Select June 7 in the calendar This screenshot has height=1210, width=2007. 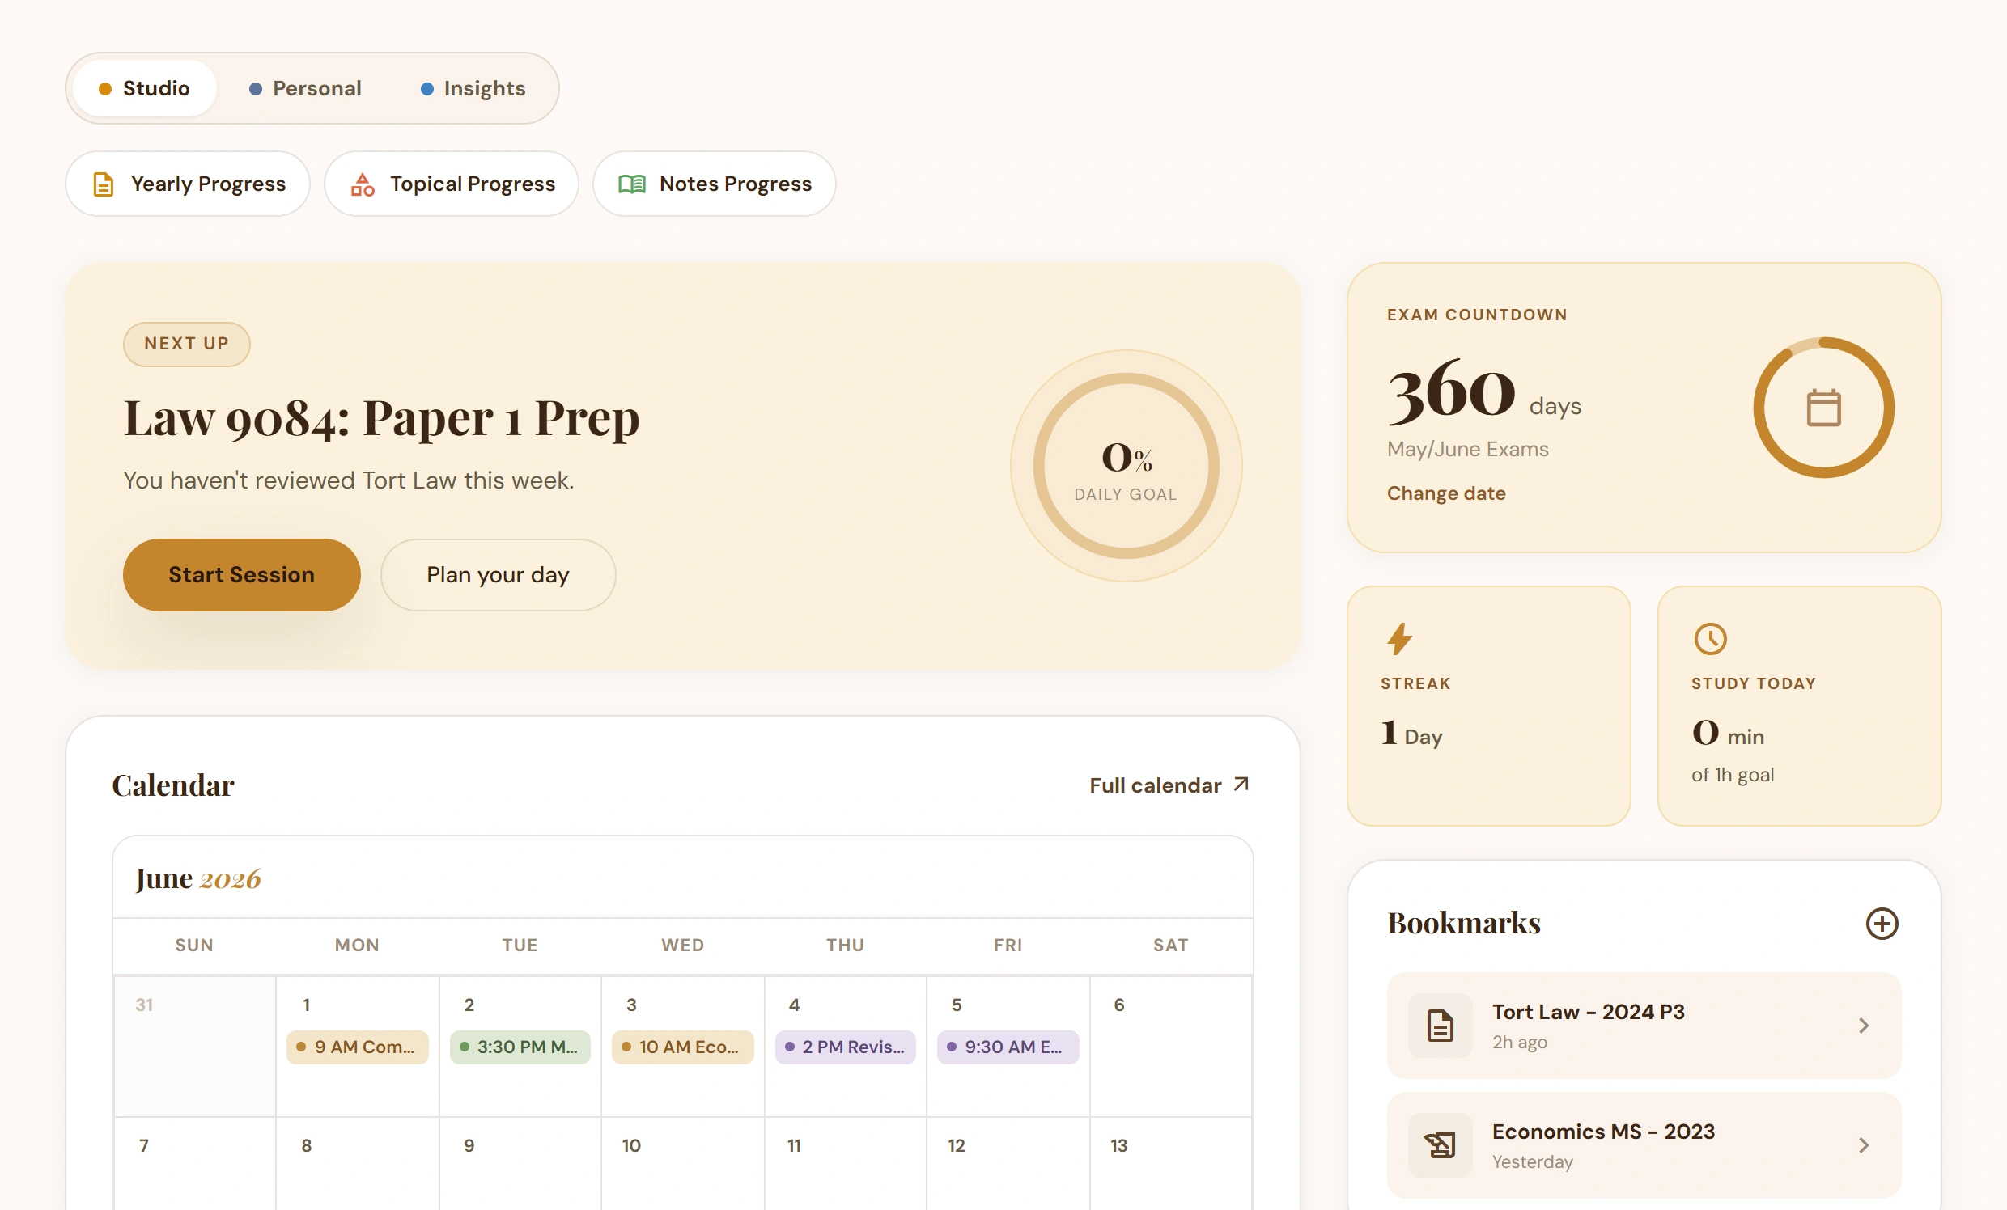tap(195, 1165)
